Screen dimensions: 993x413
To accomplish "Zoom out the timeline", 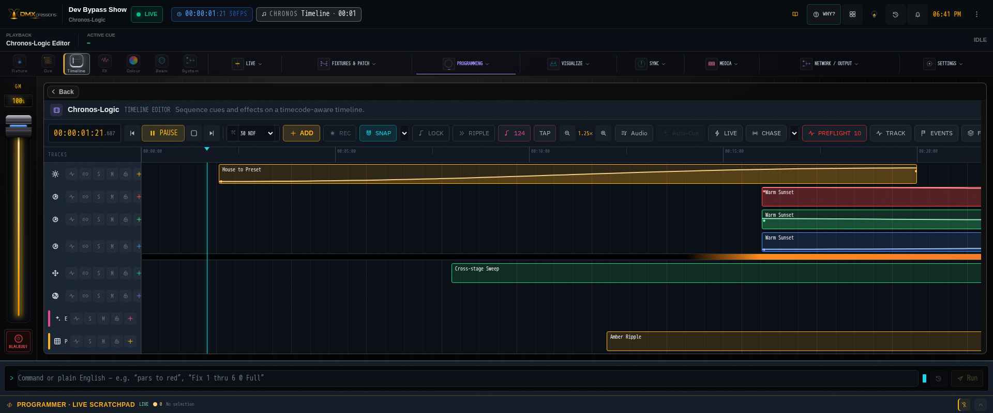I will pos(567,133).
